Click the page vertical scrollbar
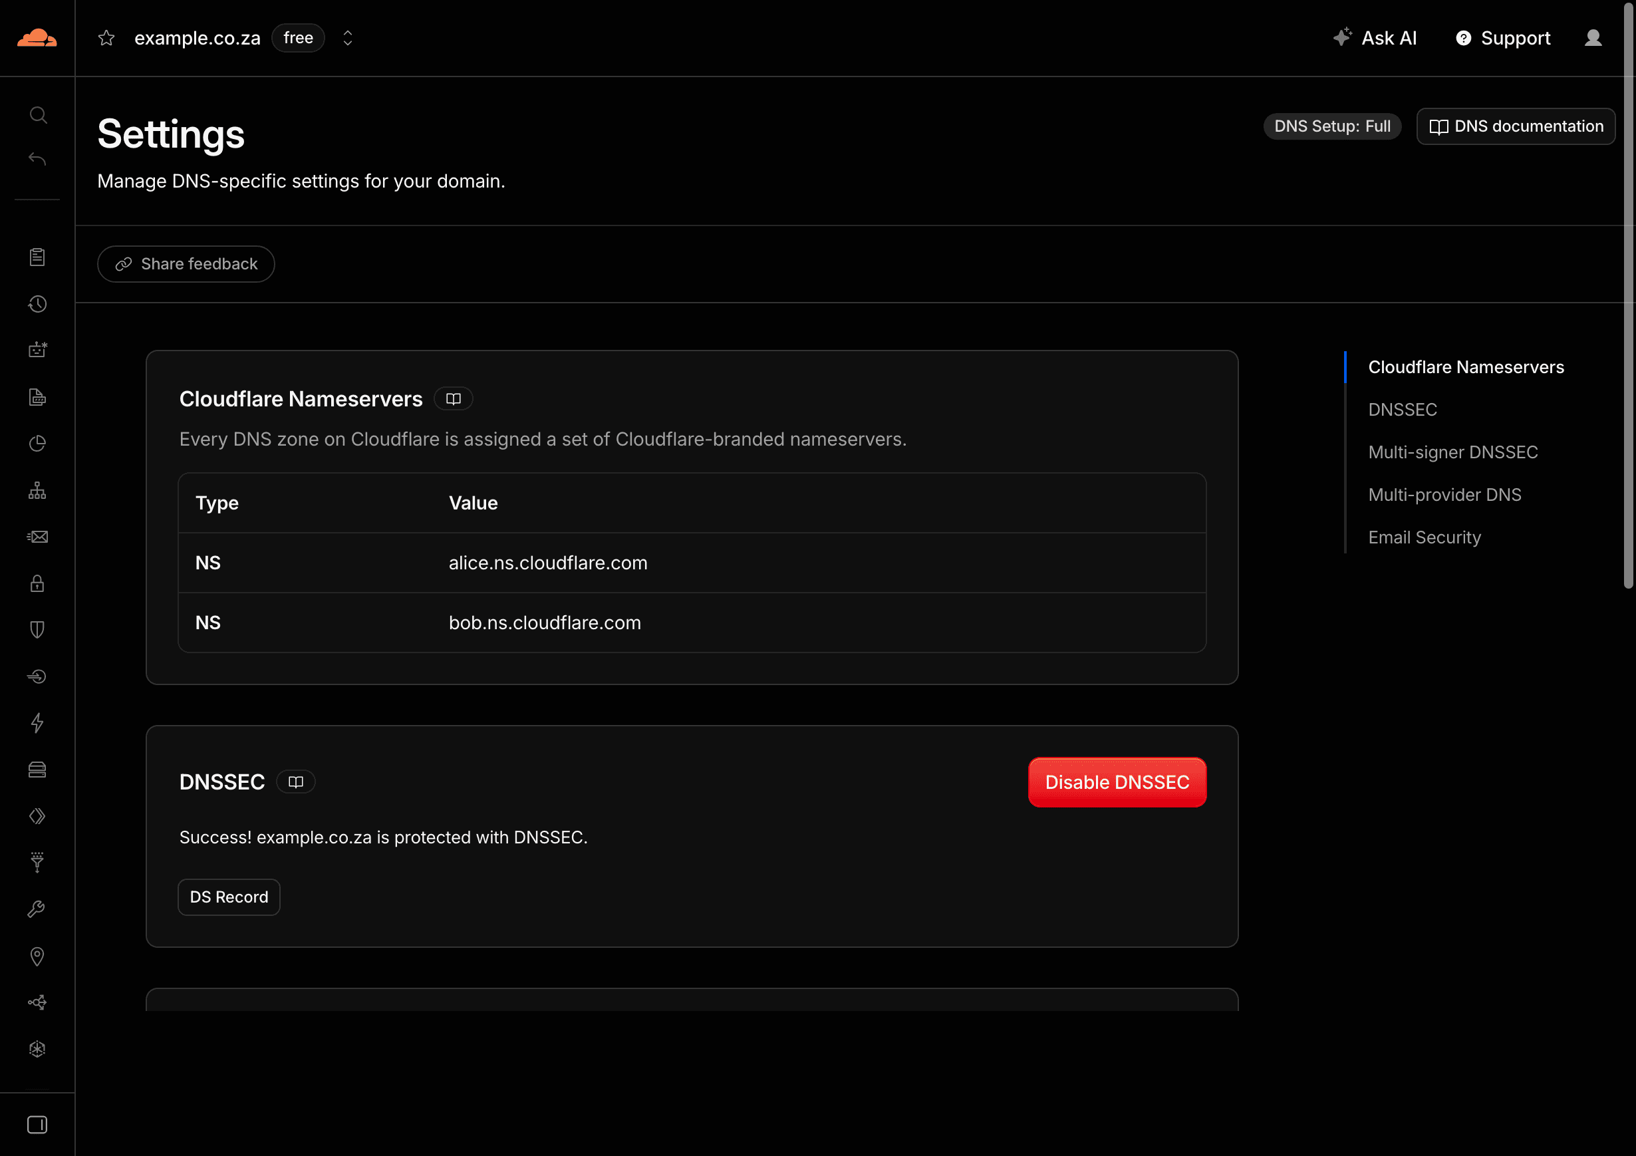Screen dimensions: 1636x1156 pos(1628,295)
